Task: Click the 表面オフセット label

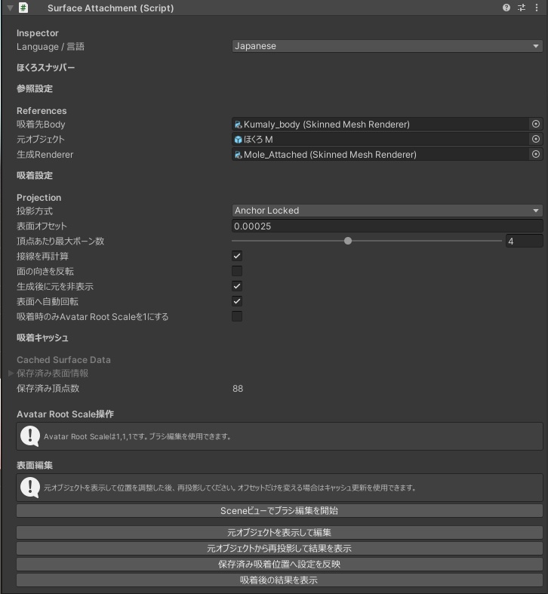Action: coord(42,226)
